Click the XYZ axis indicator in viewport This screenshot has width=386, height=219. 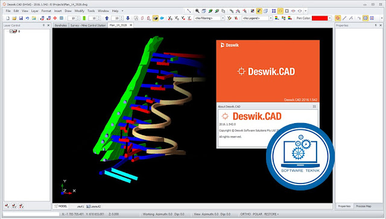pyautogui.click(x=68, y=188)
